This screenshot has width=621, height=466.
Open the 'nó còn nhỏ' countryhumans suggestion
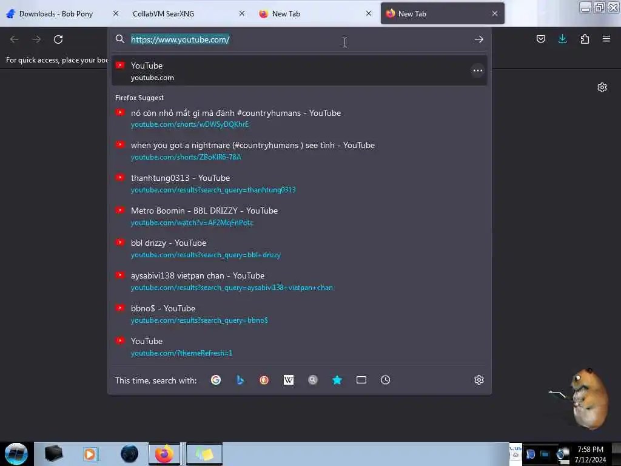(x=300, y=118)
